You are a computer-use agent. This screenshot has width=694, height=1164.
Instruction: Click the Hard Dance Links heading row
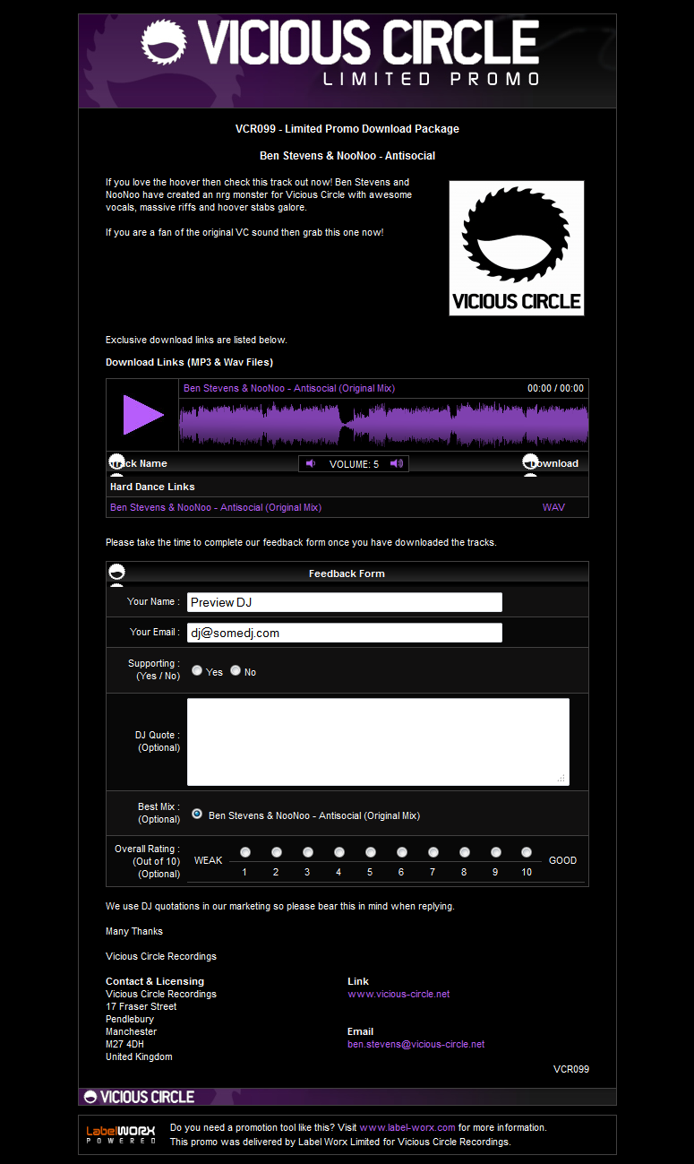point(347,487)
